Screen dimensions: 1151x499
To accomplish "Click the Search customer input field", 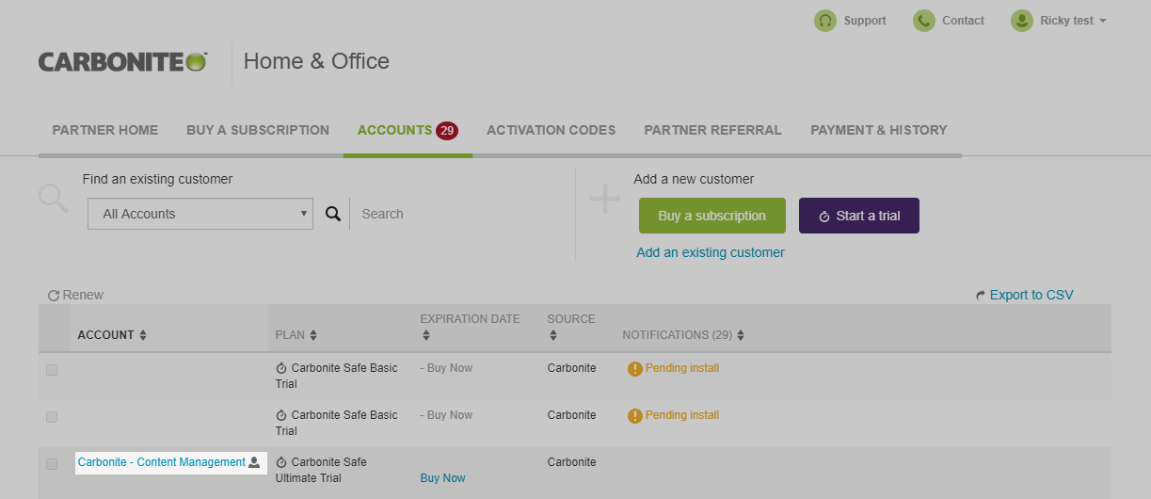I will click(452, 214).
